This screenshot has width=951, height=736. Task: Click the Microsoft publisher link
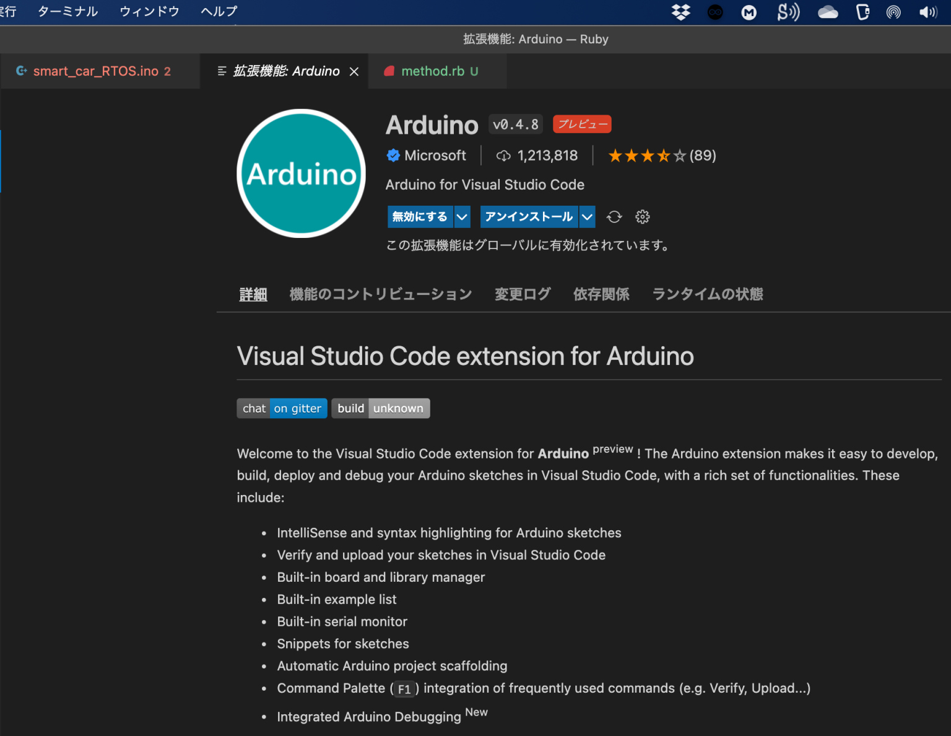click(435, 156)
